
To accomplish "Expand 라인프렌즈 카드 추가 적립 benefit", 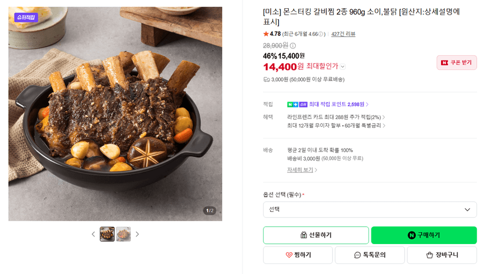I will tap(336, 117).
